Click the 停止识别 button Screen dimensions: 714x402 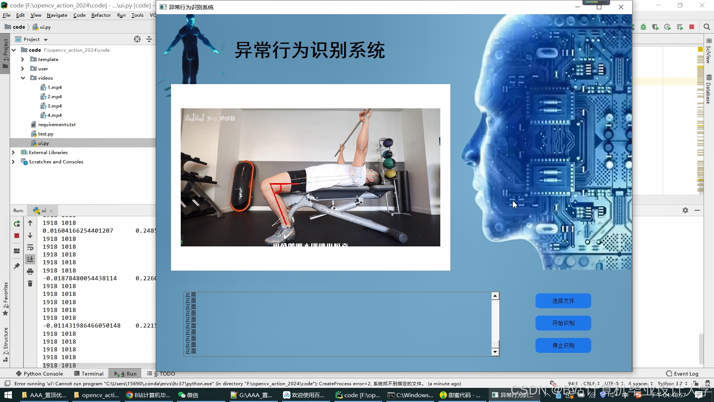pyautogui.click(x=563, y=345)
